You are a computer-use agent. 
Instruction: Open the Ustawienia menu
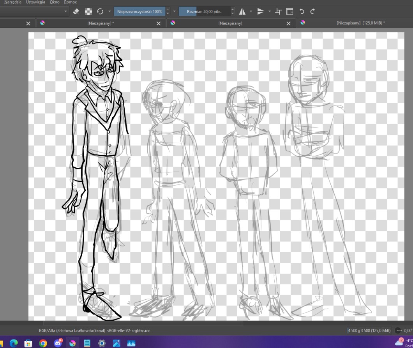pos(35,2)
